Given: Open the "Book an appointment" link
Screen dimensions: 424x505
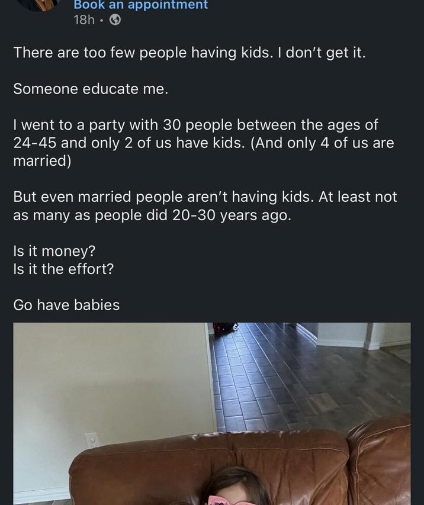Looking at the screenshot, I should [x=140, y=5].
